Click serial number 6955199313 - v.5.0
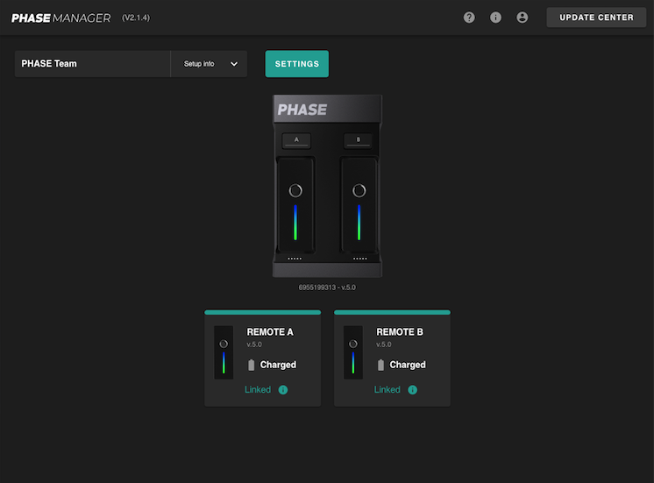Image resolution: width=654 pixels, height=483 pixels. click(x=327, y=288)
